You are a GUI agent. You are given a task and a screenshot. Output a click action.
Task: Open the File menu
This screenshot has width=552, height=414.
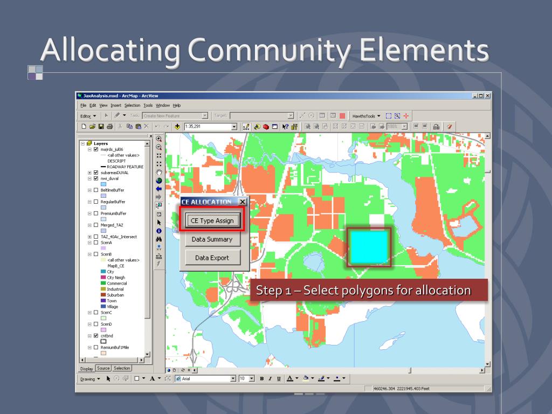pos(83,105)
